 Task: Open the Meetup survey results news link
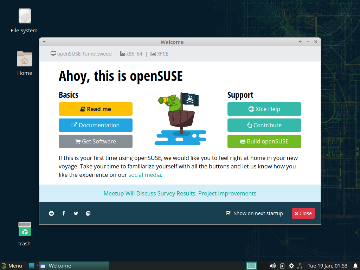[180, 193]
